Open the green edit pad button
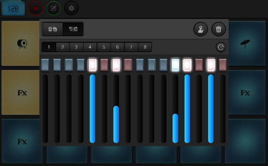 coord(54,8)
